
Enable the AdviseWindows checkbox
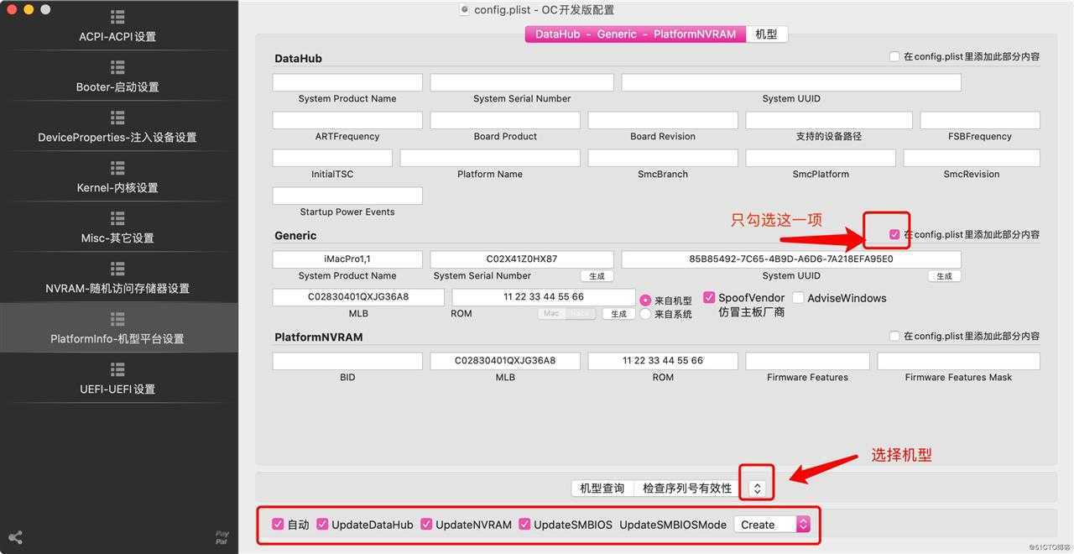(798, 297)
